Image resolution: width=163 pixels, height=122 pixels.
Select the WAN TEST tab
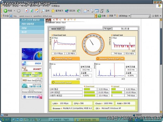[56, 29]
